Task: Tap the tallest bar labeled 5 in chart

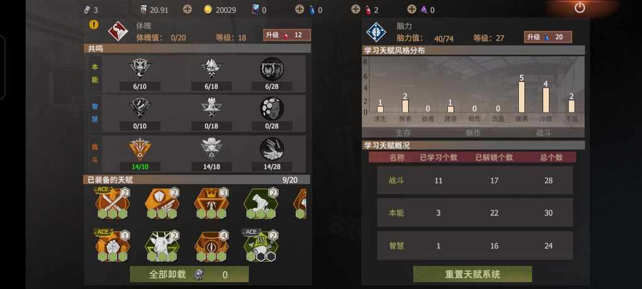Action: (x=522, y=97)
